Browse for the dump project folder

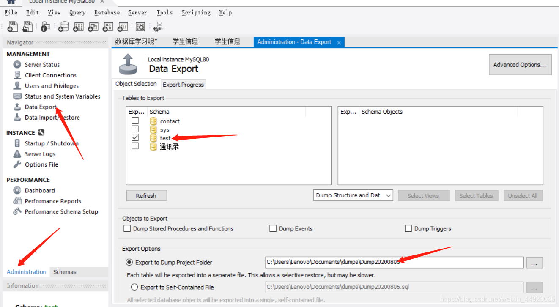coord(534,263)
